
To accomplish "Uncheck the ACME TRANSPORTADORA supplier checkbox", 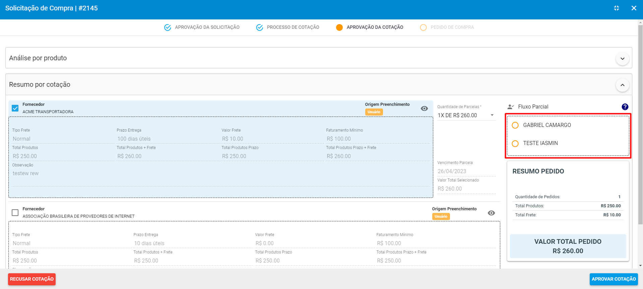I will pos(15,108).
